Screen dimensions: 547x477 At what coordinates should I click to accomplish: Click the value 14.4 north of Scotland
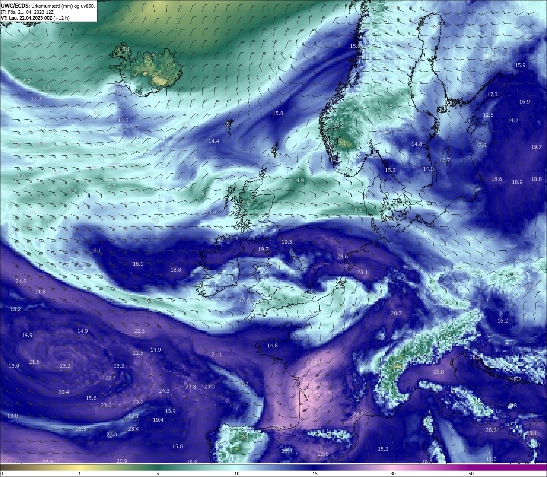tap(214, 141)
